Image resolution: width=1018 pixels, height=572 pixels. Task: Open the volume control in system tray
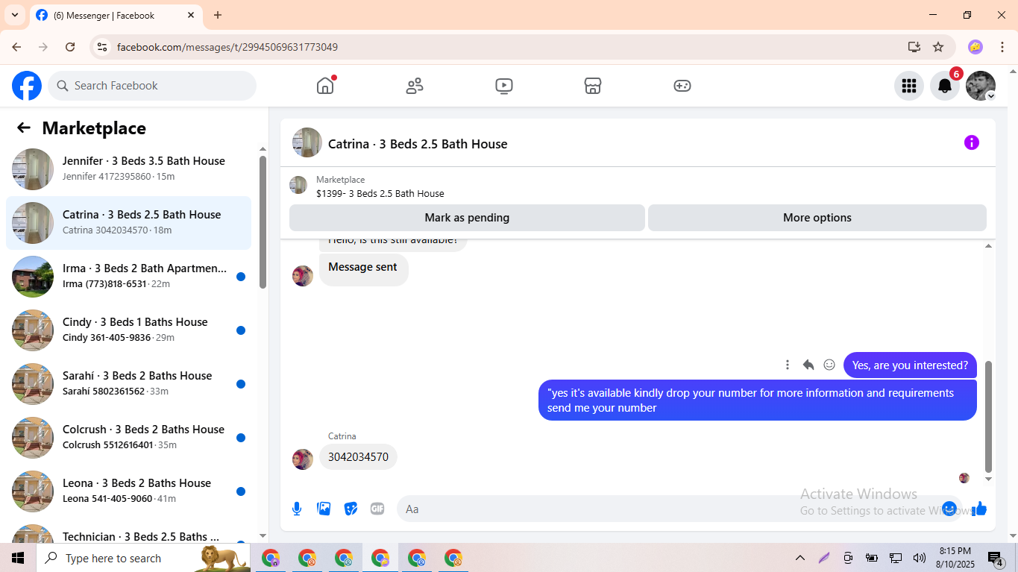pos(919,558)
